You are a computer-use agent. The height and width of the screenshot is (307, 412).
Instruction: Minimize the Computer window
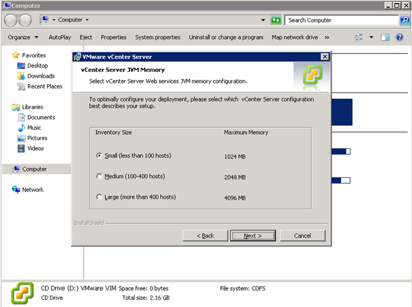coord(388,5)
